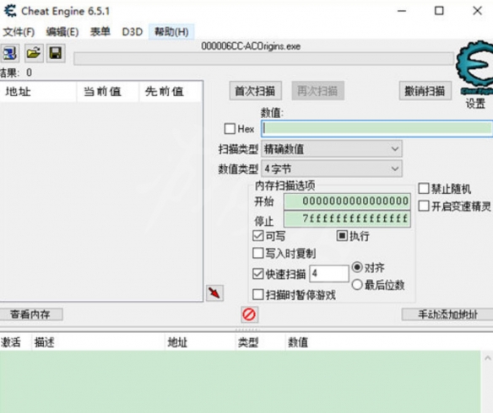Click the 设置 label under the logo

475,103
